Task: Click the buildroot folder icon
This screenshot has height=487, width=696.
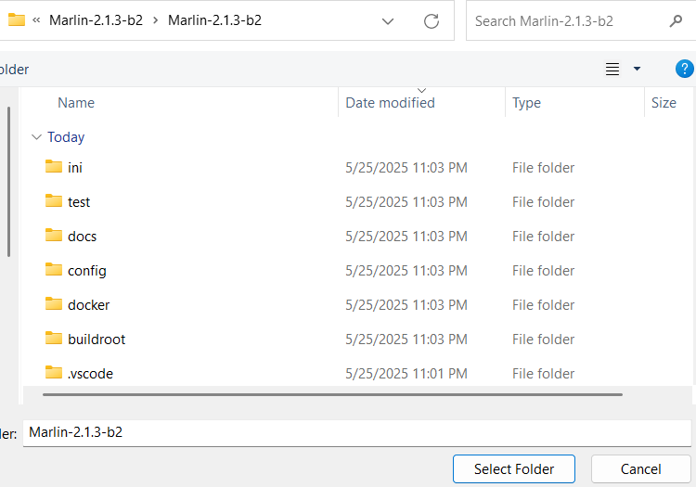Action: 54,339
